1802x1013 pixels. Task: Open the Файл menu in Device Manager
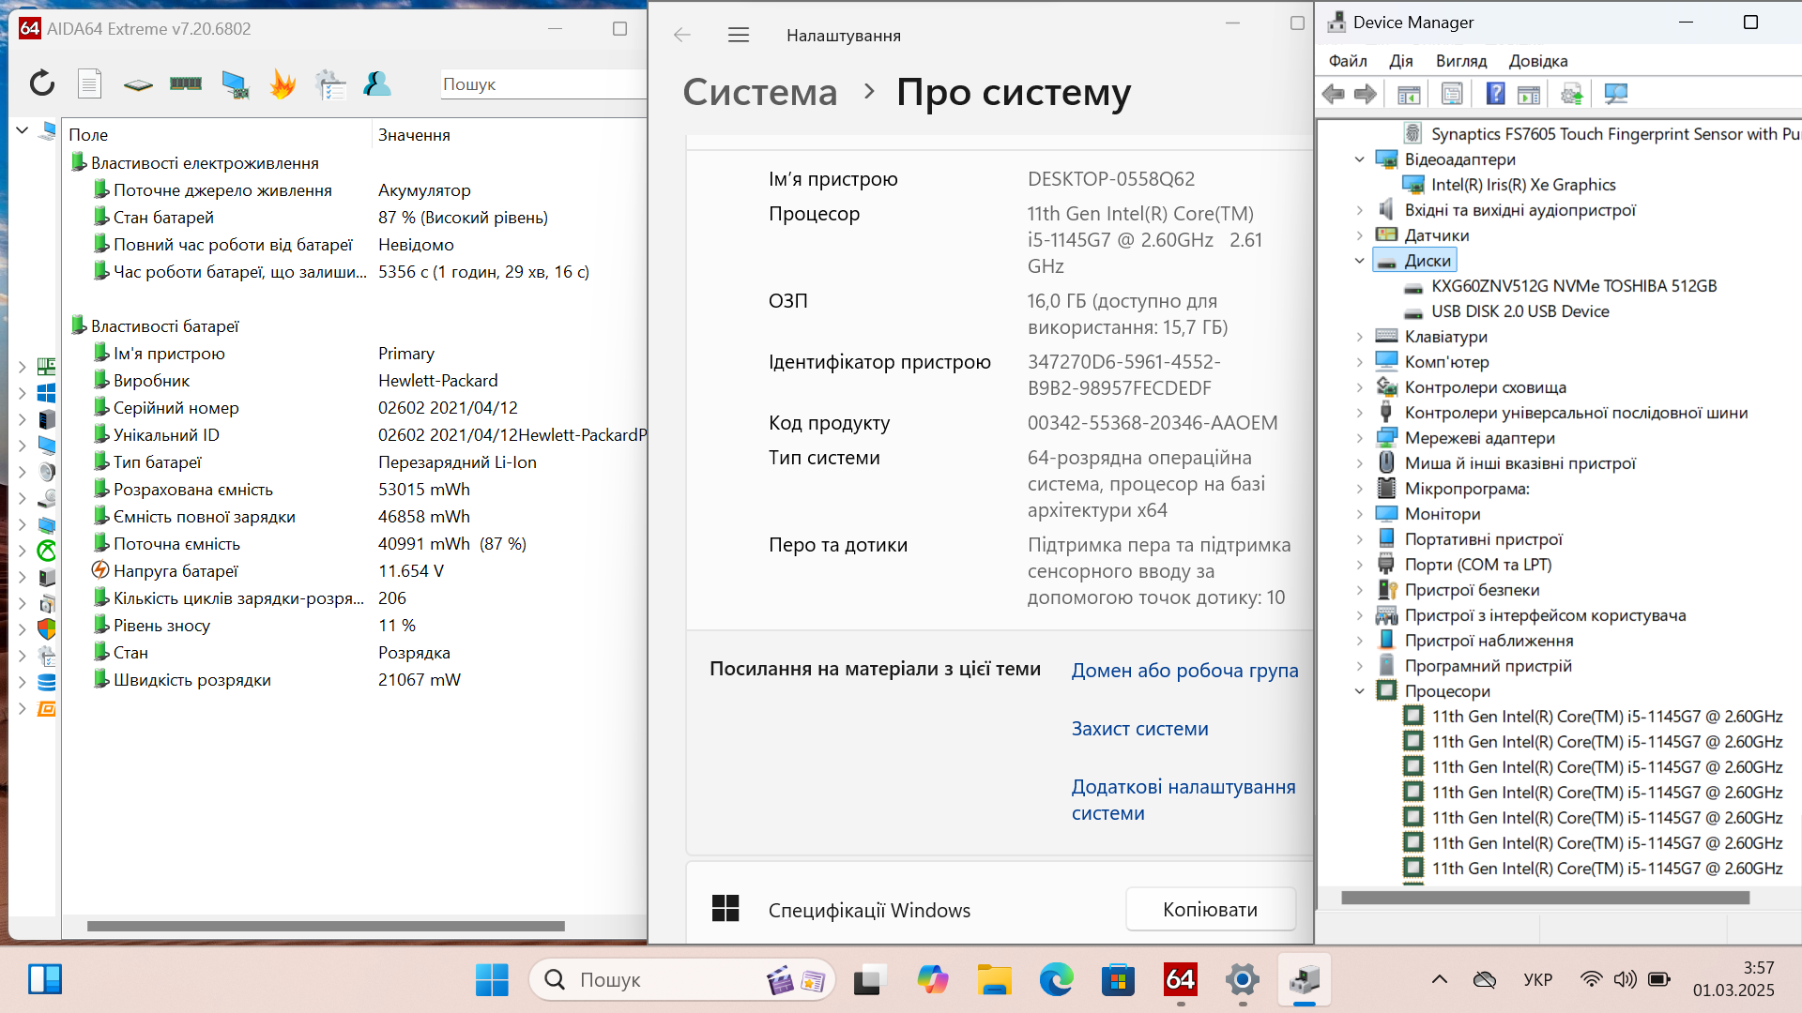(x=1348, y=61)
